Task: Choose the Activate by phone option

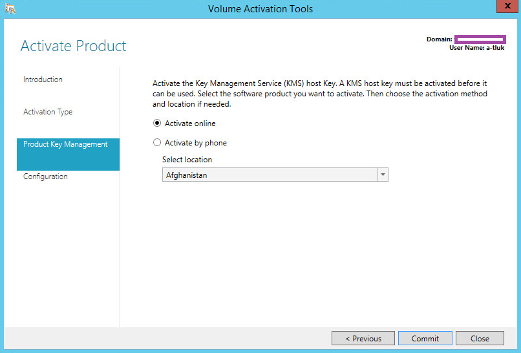Action: (157, 143)
